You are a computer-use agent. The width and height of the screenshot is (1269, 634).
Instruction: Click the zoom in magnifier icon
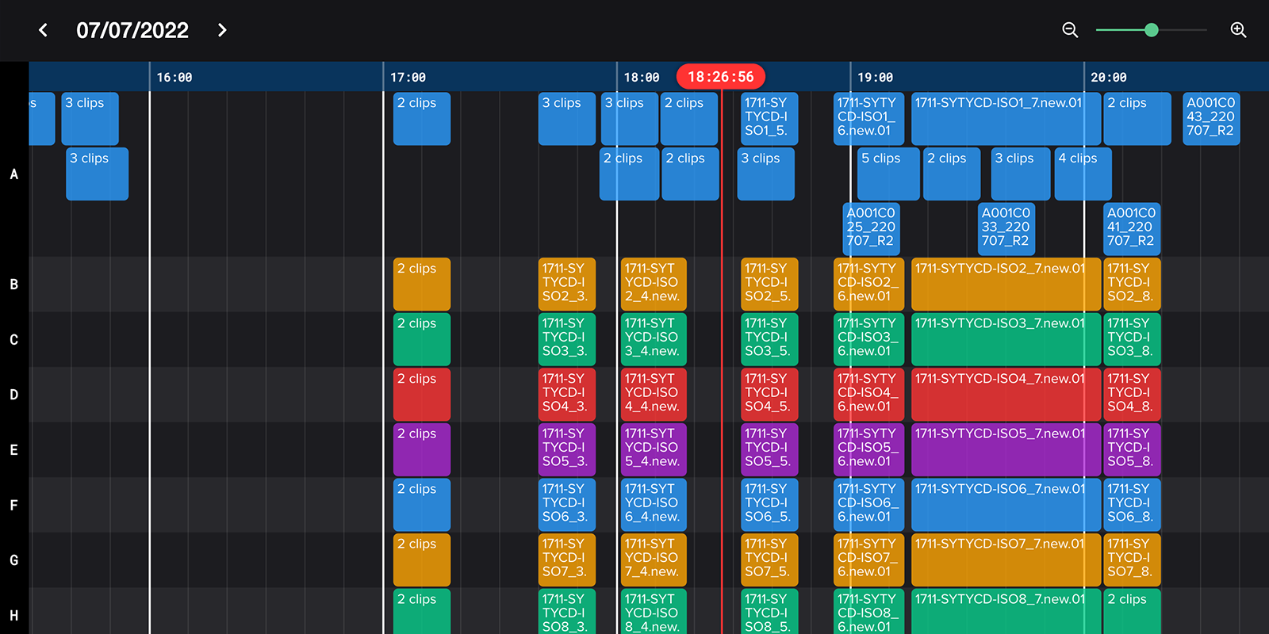(1238, 30)
